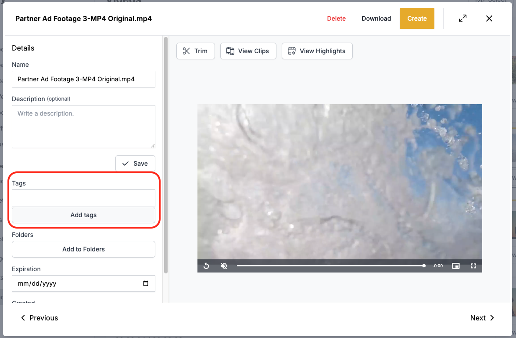Open View Highlights
Image resolution: width=516 pixels, height=338 pixels.
(x=317, y=51)
